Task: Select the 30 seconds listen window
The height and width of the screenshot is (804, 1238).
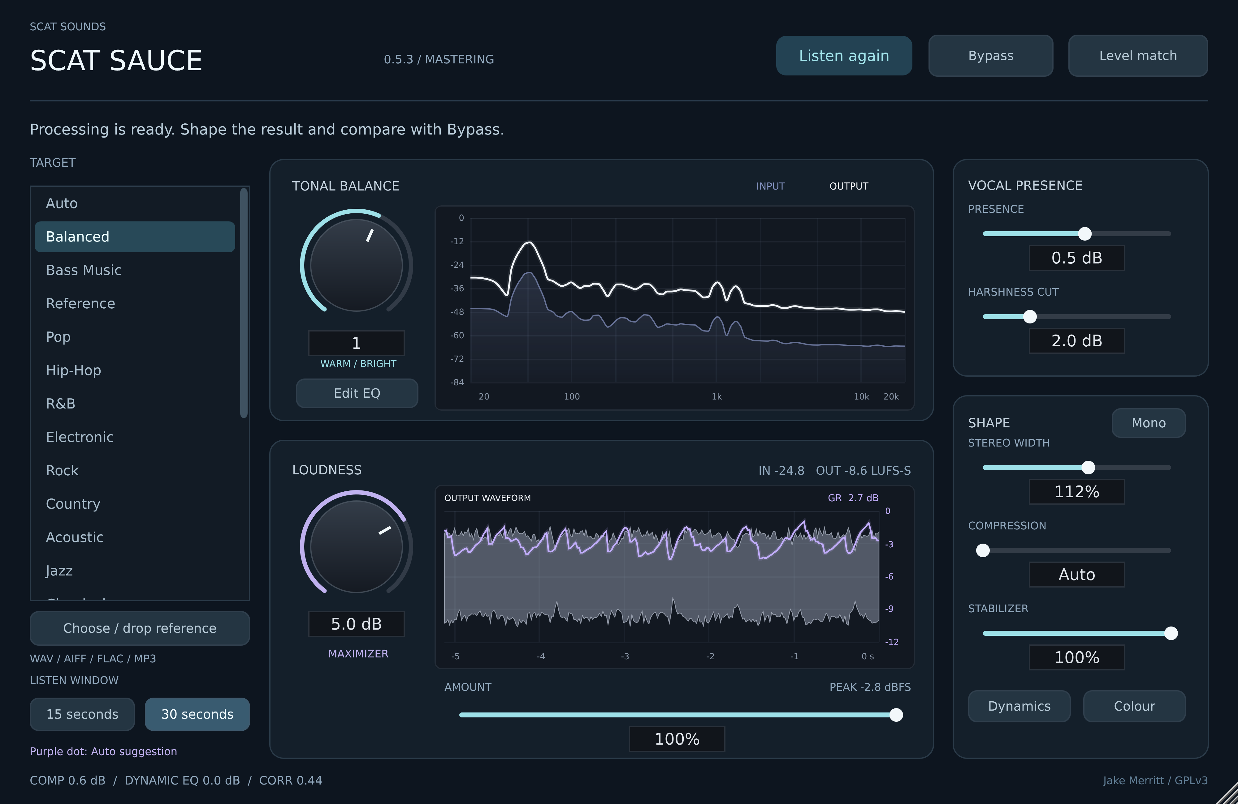Action: click(x=197, y=714)
